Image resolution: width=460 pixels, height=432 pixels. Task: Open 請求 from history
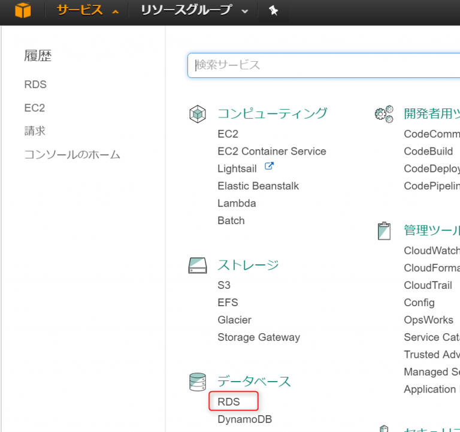point(35,131)
